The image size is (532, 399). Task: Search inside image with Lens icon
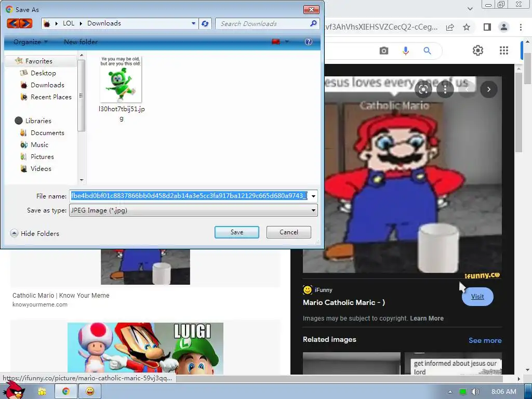coord(423,89)
